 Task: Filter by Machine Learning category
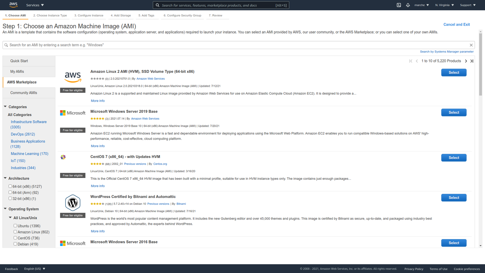29,154
